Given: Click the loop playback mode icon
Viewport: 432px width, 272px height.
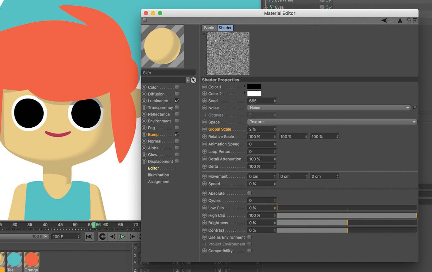Looking at the screenshot, I should 102,236.
